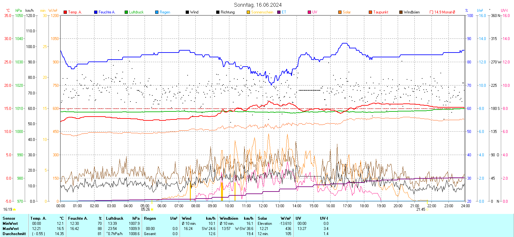The width and height of the screenshot is (514, 237).
Task: Toggle the black Richtung legend box
Action: [x=218, y=12]
